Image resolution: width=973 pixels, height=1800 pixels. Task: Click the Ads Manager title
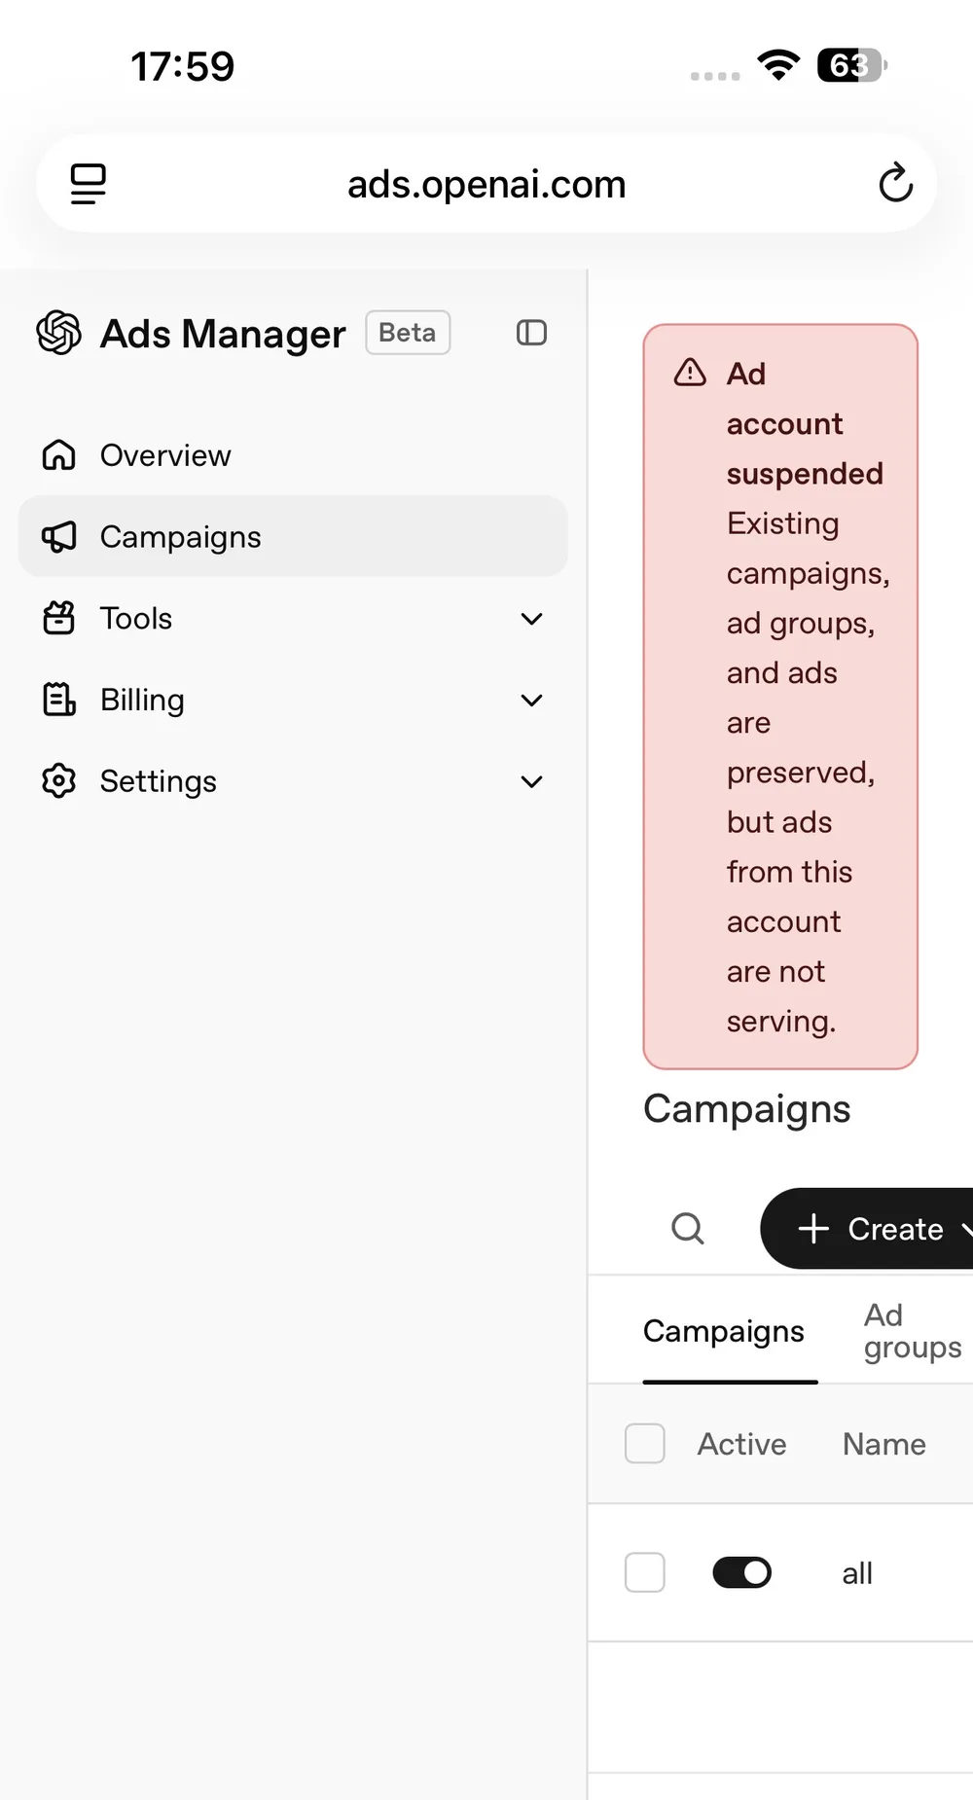click(x=223, y=334)
